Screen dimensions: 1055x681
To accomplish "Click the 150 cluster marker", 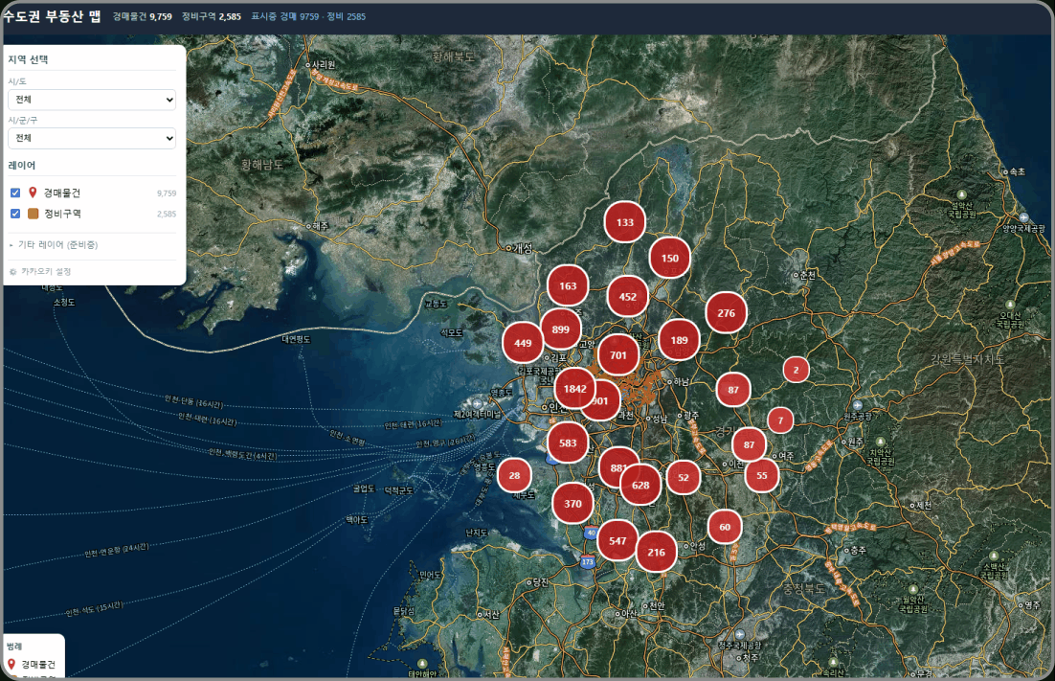I will [669, 258].
